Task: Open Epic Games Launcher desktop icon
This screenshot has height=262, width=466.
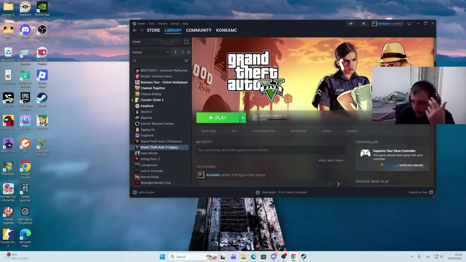Action: [25, 102]
